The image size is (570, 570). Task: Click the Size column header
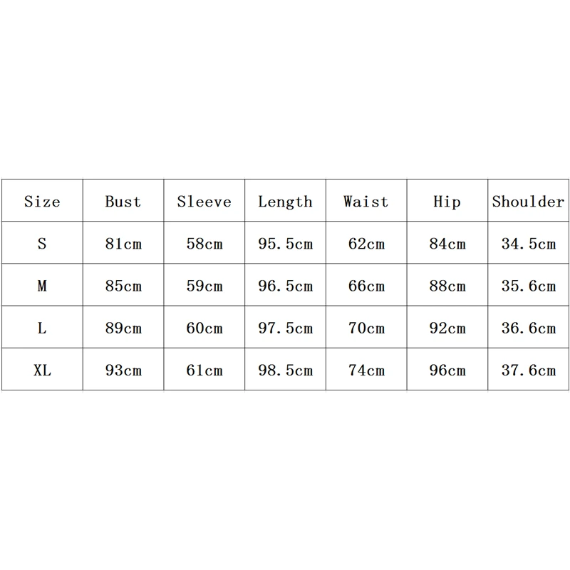pyautogui.click(x=42, y=202)
